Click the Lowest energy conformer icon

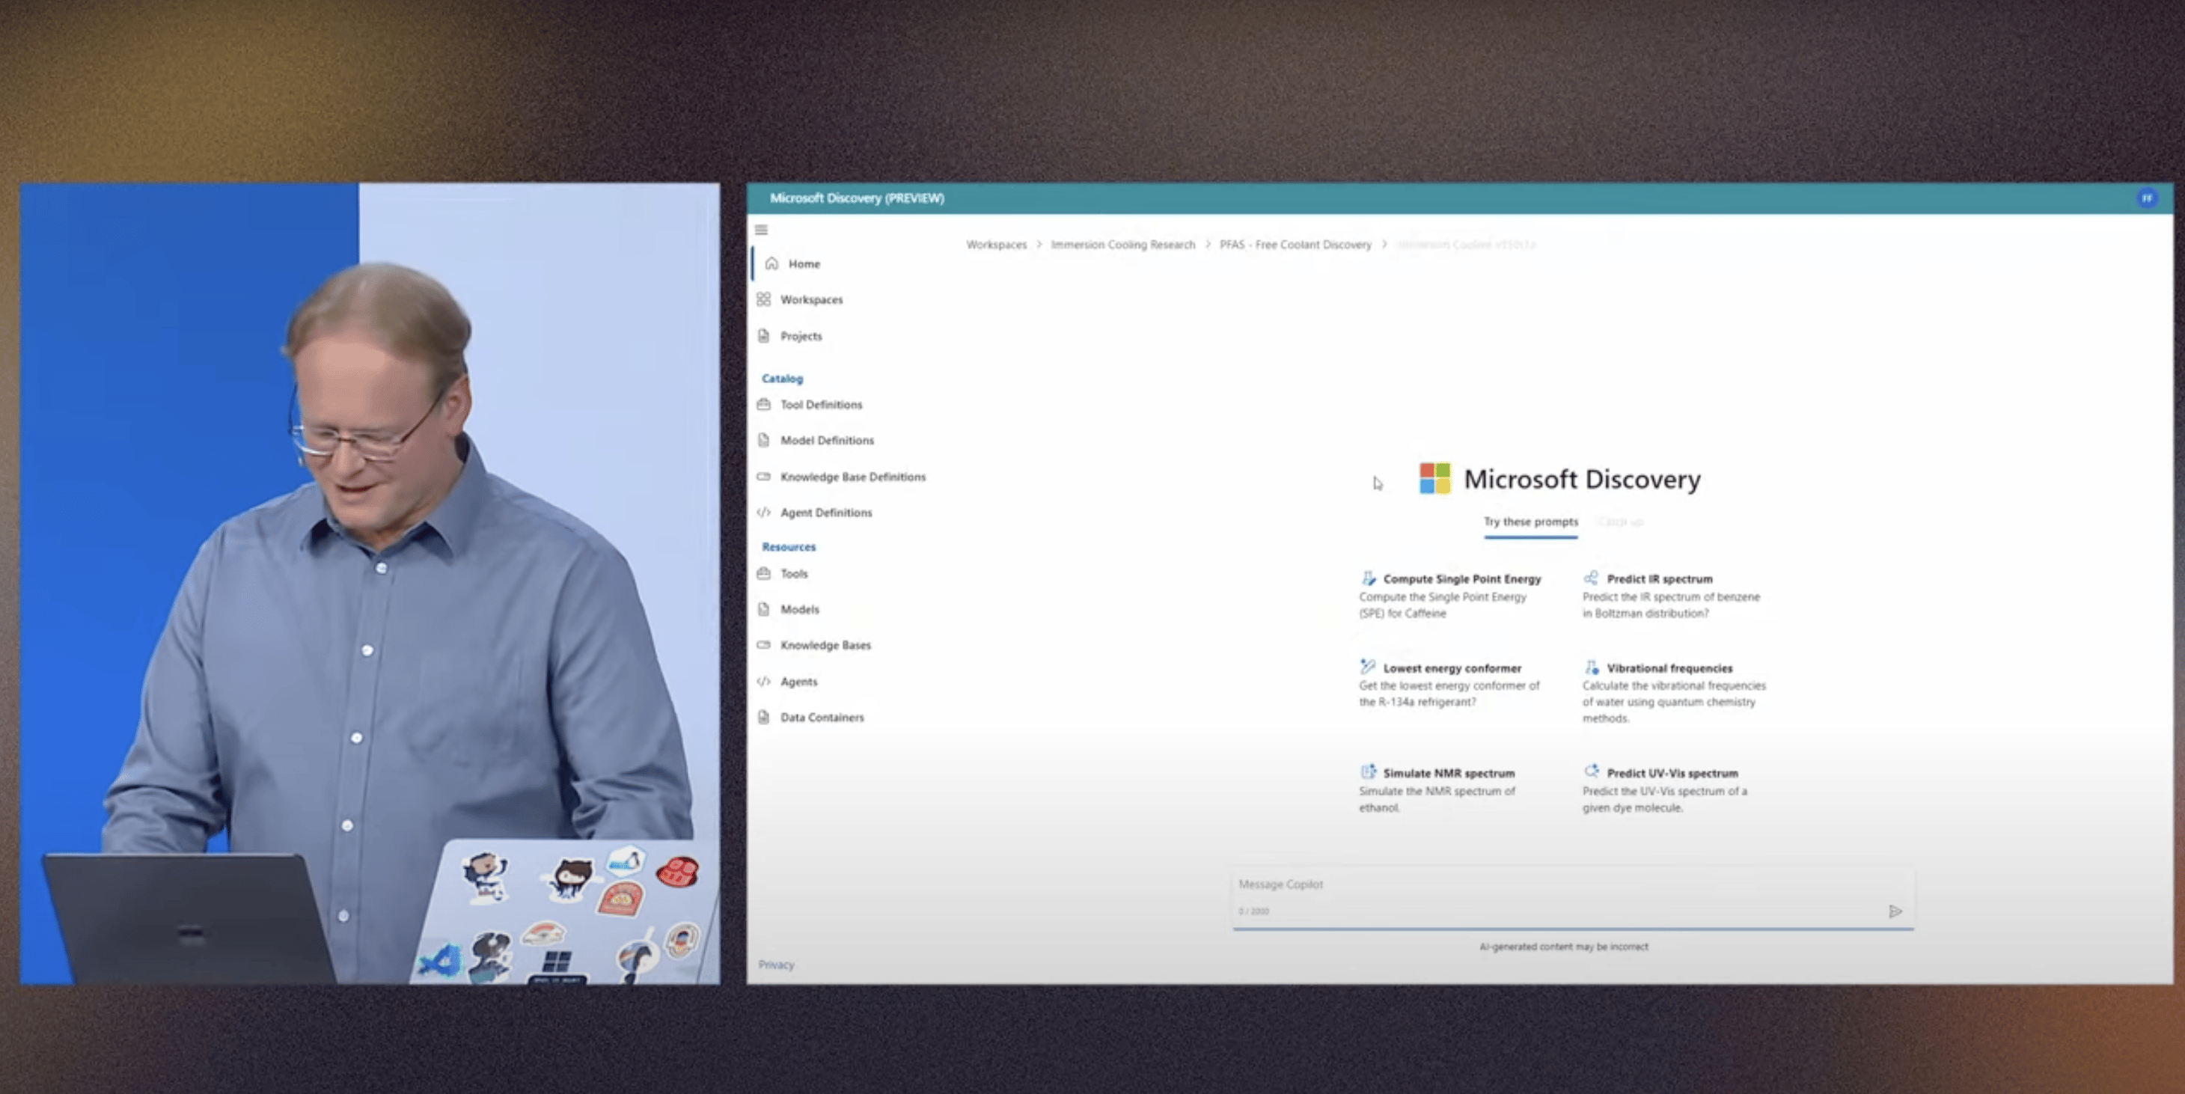point(1367,667)
